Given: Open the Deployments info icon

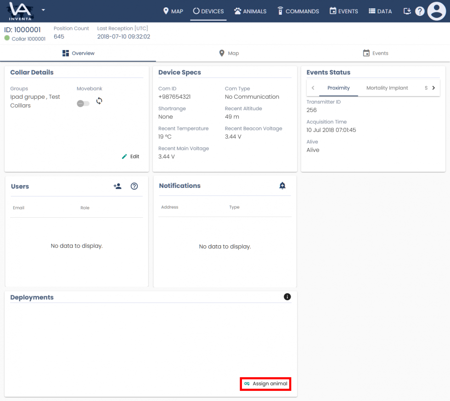Looking at the screenshot, I should click(x=287, y=297).
